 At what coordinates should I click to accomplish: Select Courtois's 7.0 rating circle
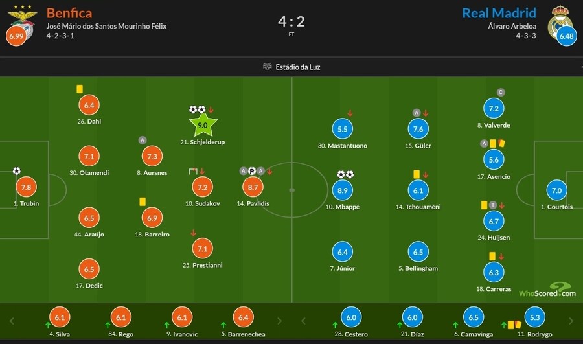click(556, 190)
